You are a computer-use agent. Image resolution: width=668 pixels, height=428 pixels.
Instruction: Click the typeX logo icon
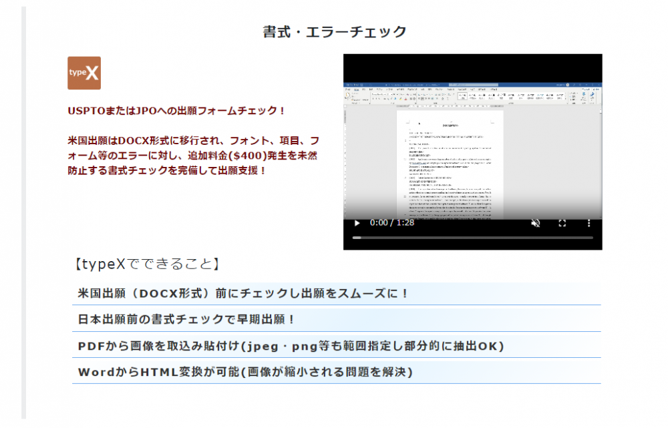pos(84,73)
